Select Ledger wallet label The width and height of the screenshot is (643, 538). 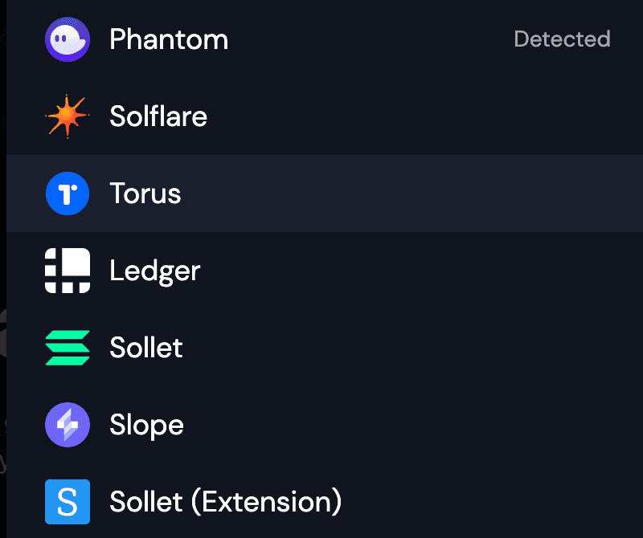point(155,271)
